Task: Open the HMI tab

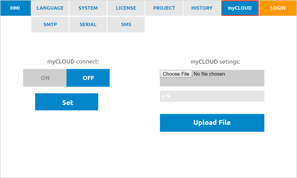Action: pos(15,8)
